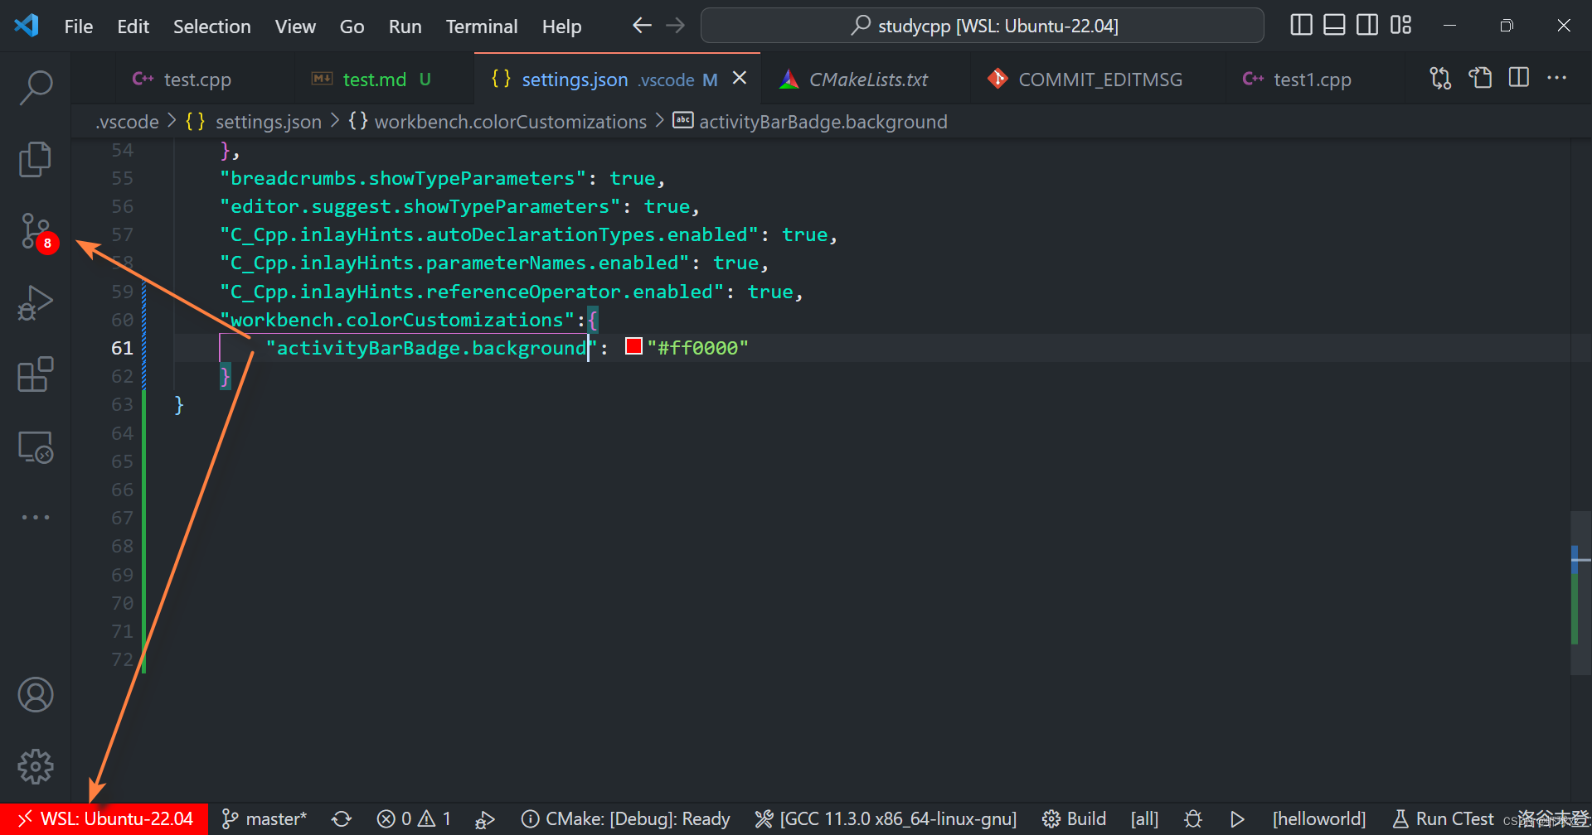Expand the .vscode breadcrumb

click(x=127, y=122)
